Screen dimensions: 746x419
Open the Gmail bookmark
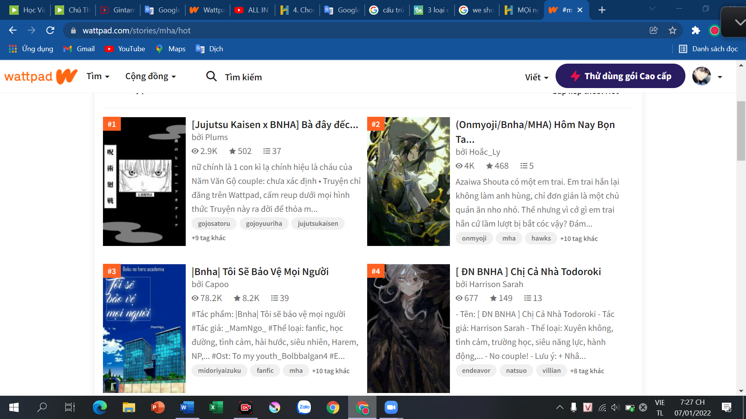pyautogui.click(x=79, y=49)
